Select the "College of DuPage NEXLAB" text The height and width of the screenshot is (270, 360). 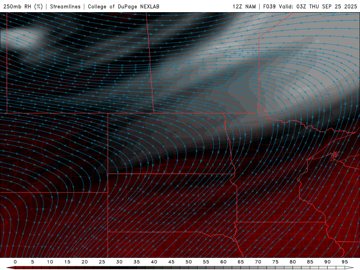click(123, 6)
